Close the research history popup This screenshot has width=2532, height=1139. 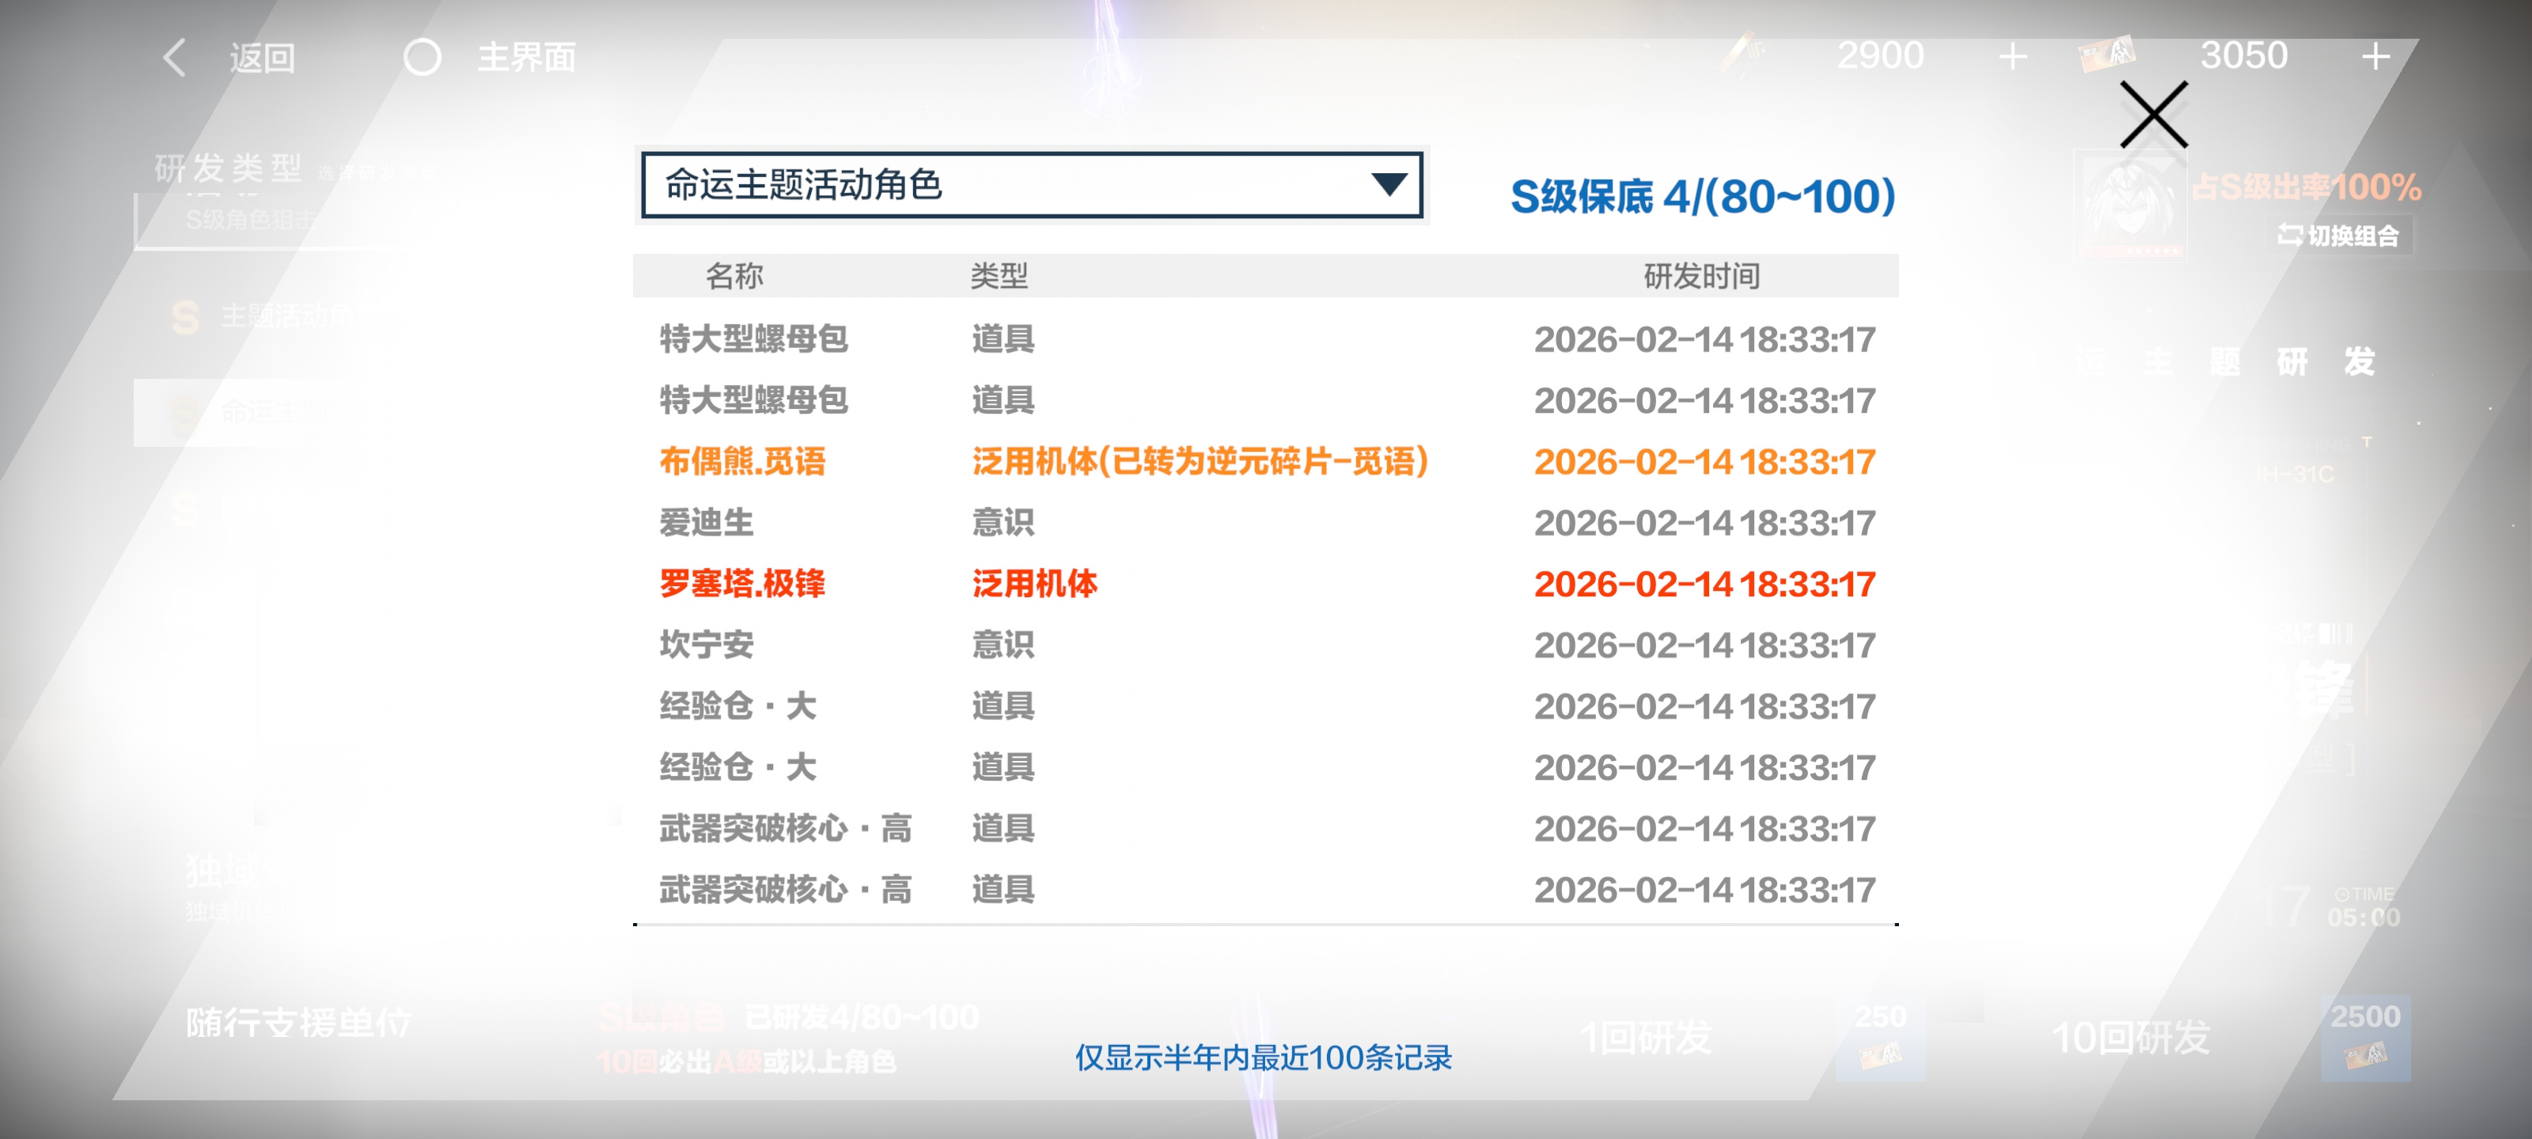pos(2154,115)
